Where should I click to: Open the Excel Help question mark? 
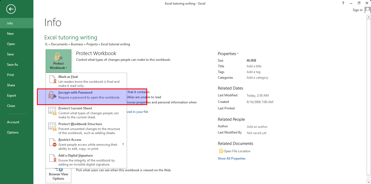[343, 3]
